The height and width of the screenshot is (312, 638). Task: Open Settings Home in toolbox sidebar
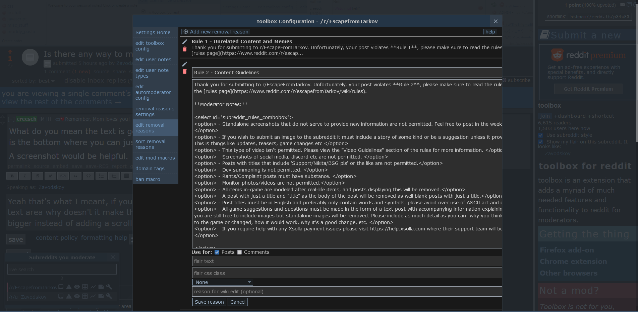pos(156,32)
